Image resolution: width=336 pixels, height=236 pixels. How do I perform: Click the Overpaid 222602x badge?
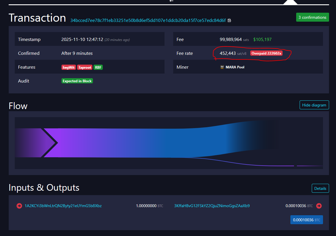point(266,53)
